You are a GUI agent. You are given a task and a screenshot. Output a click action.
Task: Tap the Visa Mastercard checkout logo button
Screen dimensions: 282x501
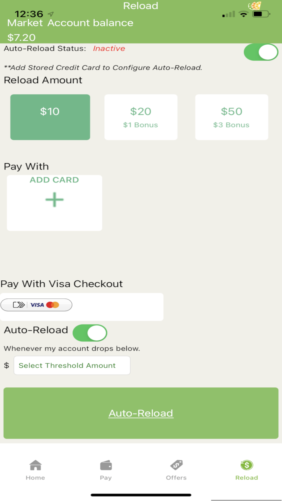click(x=36, y=305)
